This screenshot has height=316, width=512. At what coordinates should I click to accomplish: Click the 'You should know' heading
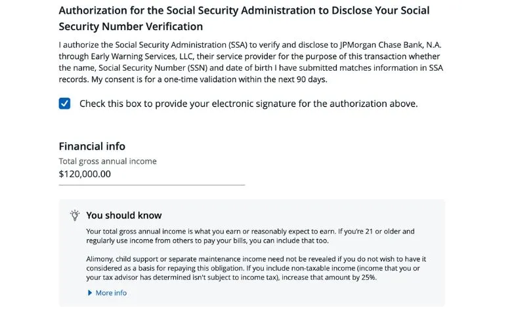(124, 215)
